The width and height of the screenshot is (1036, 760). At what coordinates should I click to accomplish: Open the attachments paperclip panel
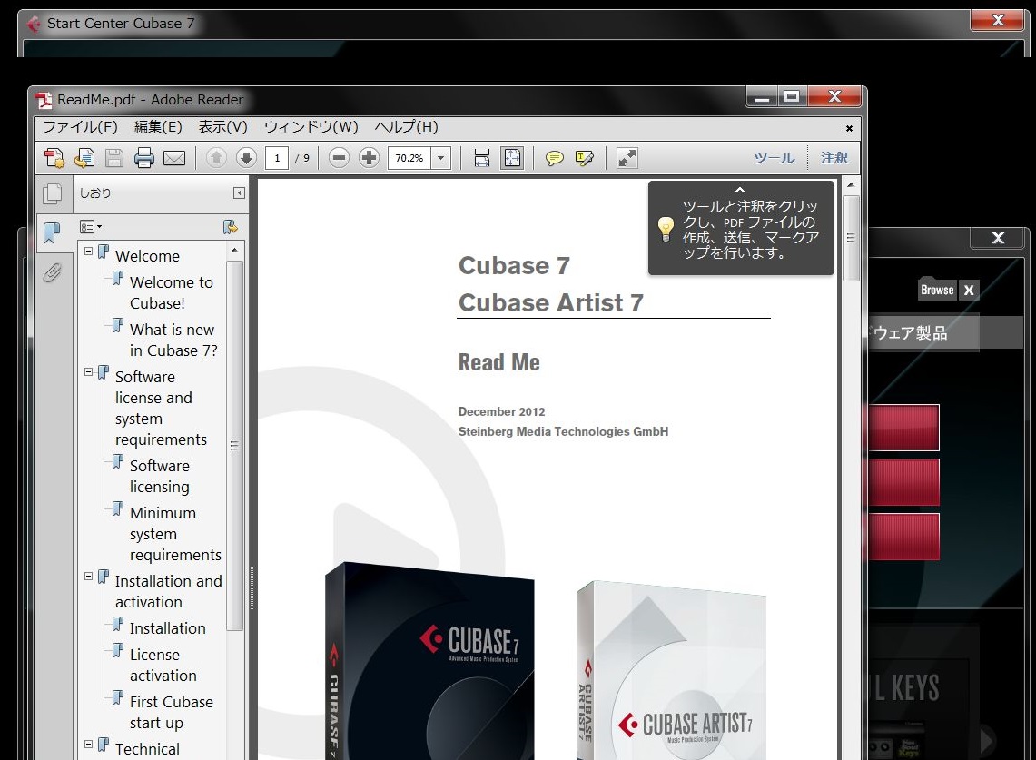click(52, 272)
